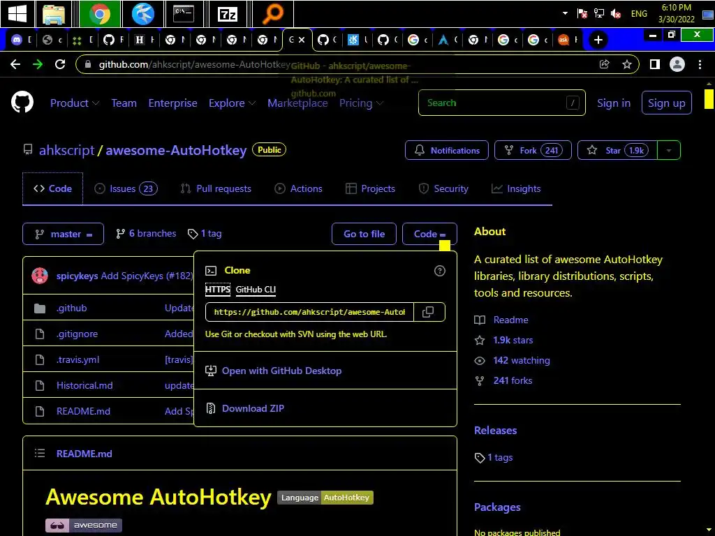
Task: Open the Marketplace link
Action: tap(297, 103)
